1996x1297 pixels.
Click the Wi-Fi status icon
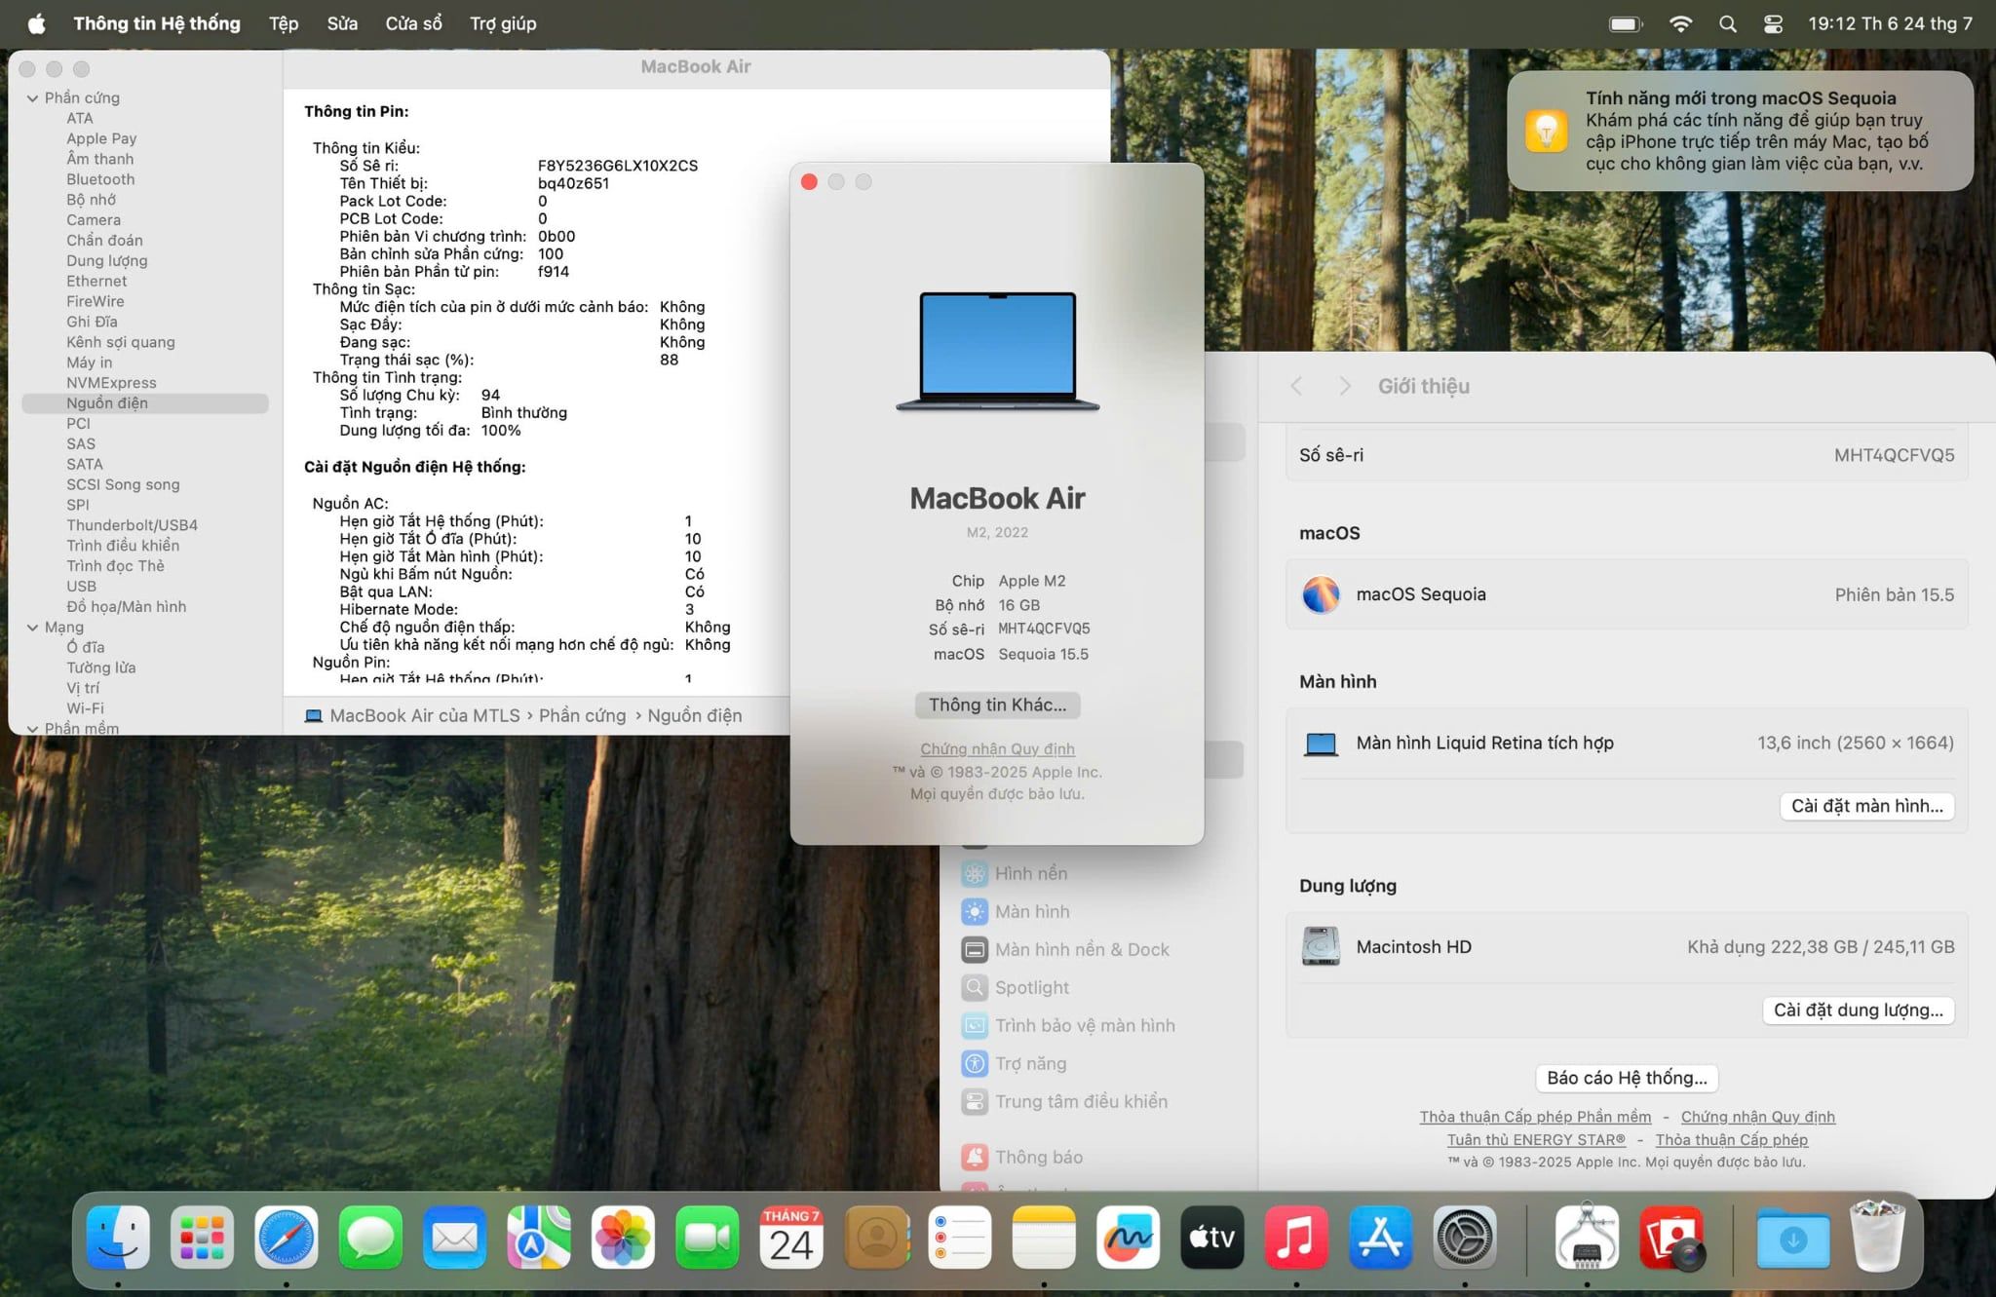pyautogui.click(x=1680, y=23)
